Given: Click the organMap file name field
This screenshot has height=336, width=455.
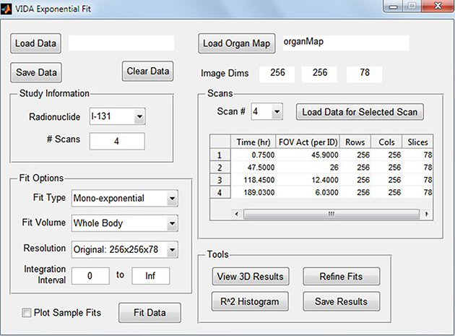Looking at the screenshot, I should [x=346, y=43].
